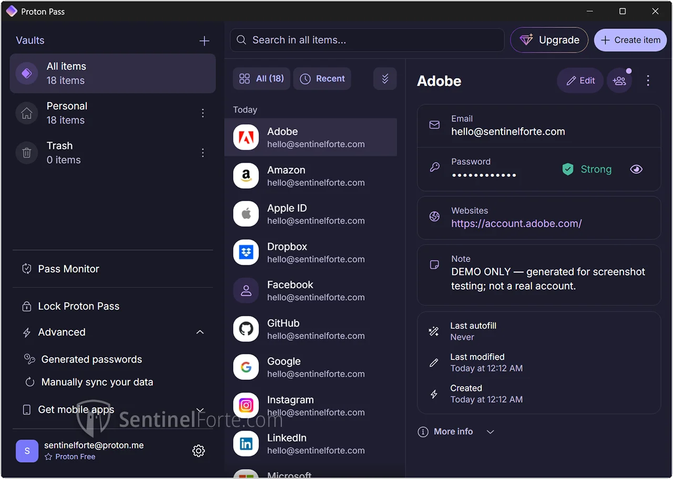Screen dimensions: 673x479
Task: Expand the More info section
Action: tap(456, 432)
